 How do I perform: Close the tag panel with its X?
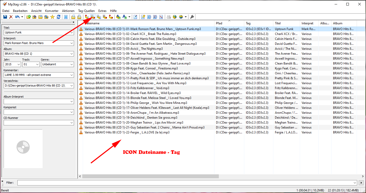click(x=73, y=22)
